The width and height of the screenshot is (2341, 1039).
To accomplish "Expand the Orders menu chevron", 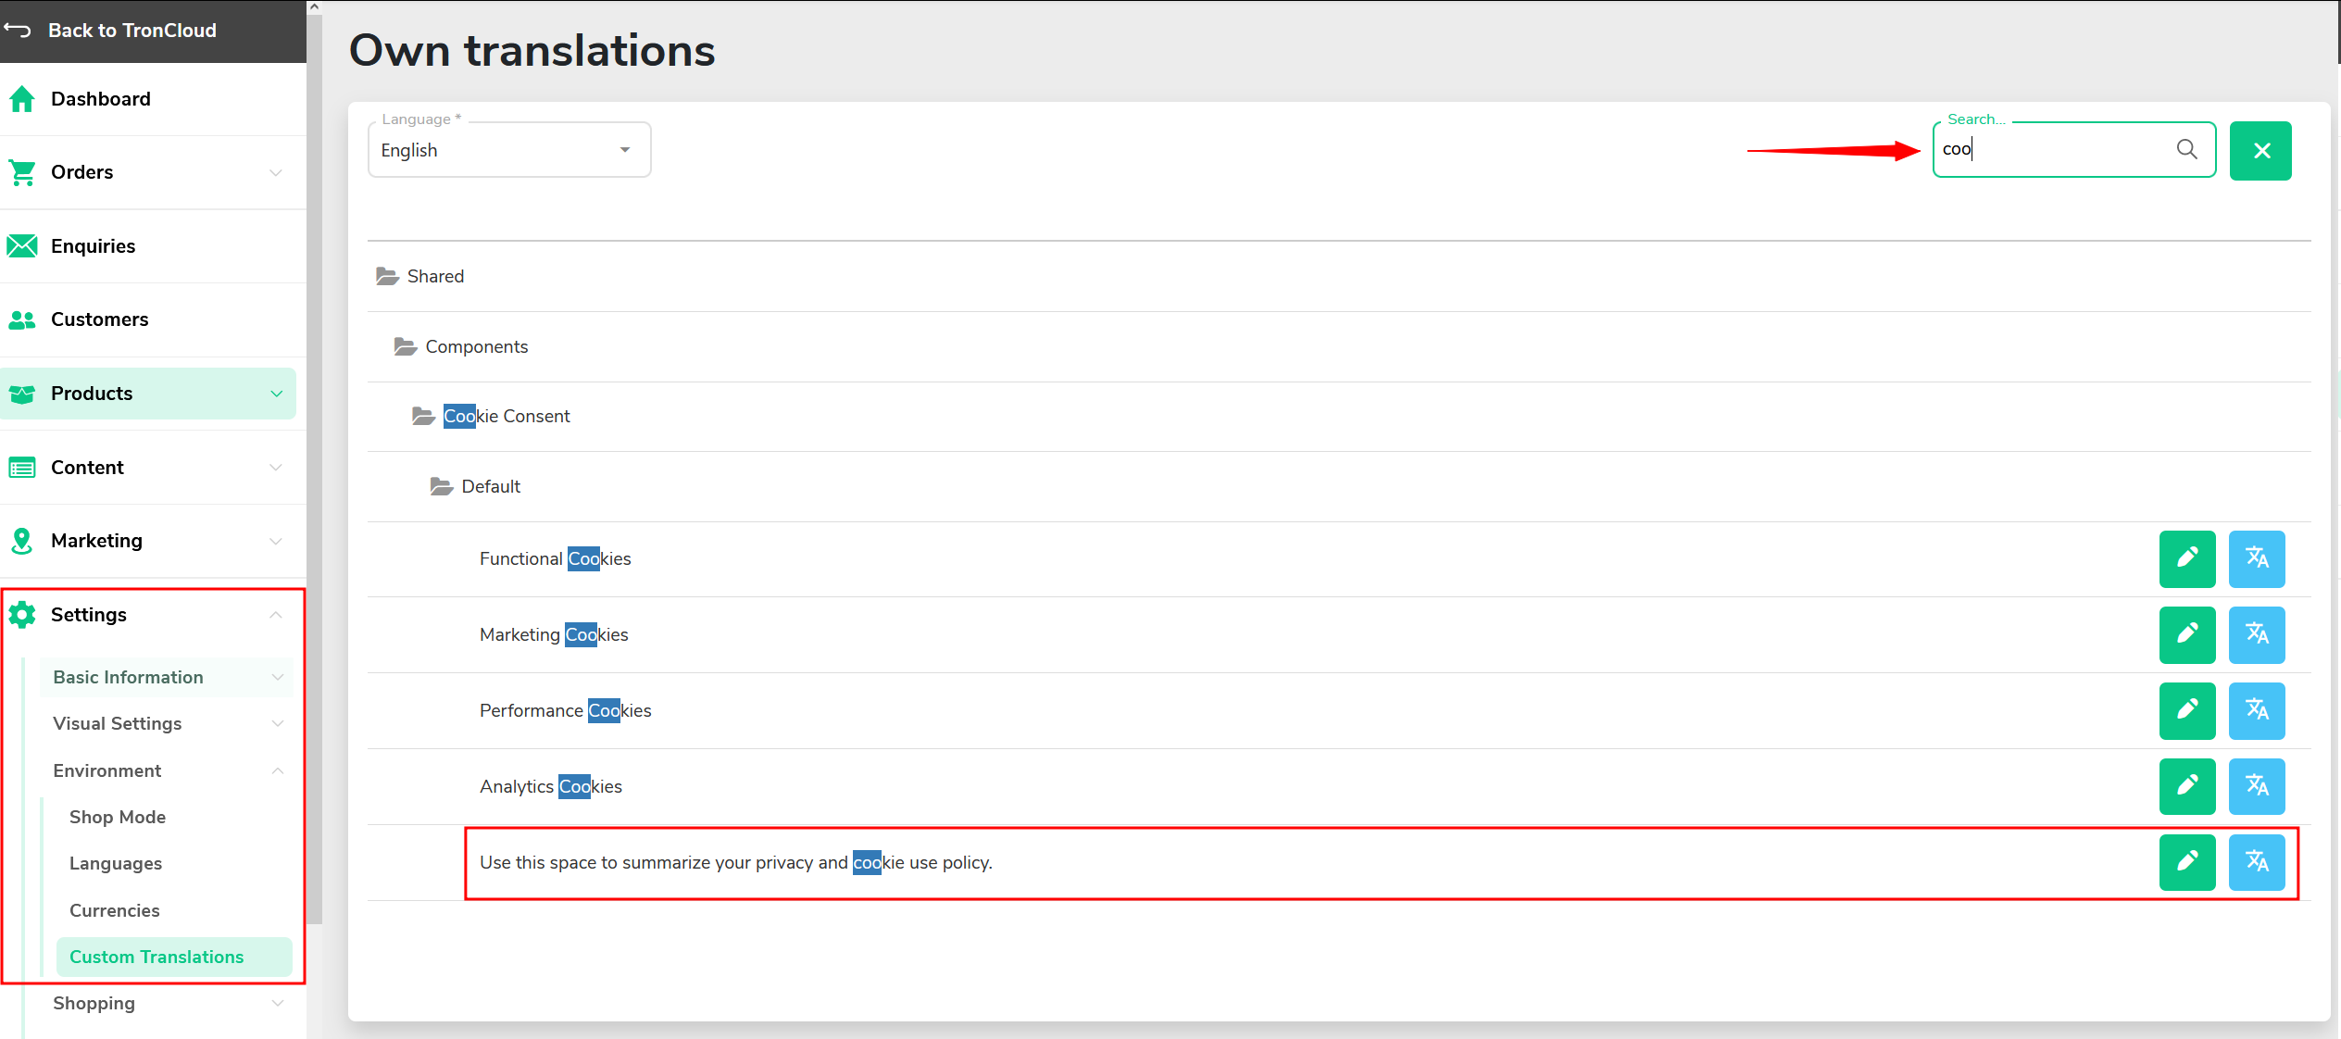I will coord(275,173).
